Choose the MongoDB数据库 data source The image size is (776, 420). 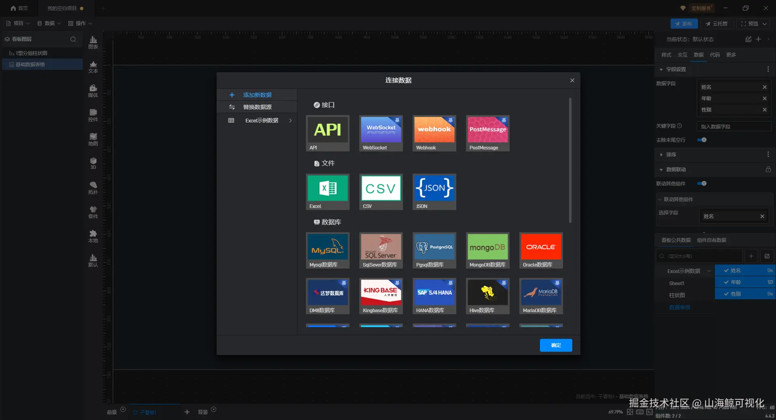coord(488,250)
